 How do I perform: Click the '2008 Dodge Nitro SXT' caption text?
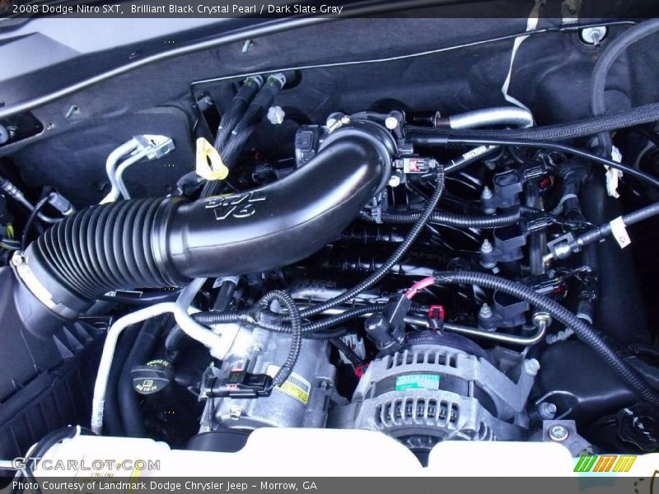tap(68, 9)
